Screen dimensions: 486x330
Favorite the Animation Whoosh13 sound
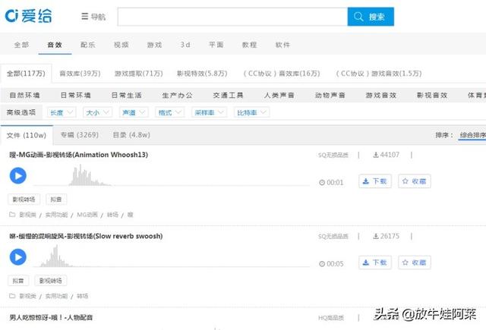tap(415, 181)
